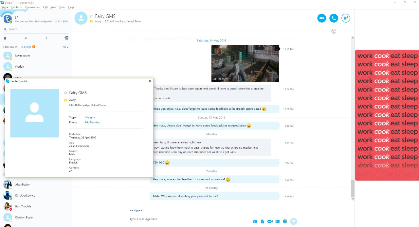
Task: Close the Contact profile popup
Action: (x=150, y=81)
